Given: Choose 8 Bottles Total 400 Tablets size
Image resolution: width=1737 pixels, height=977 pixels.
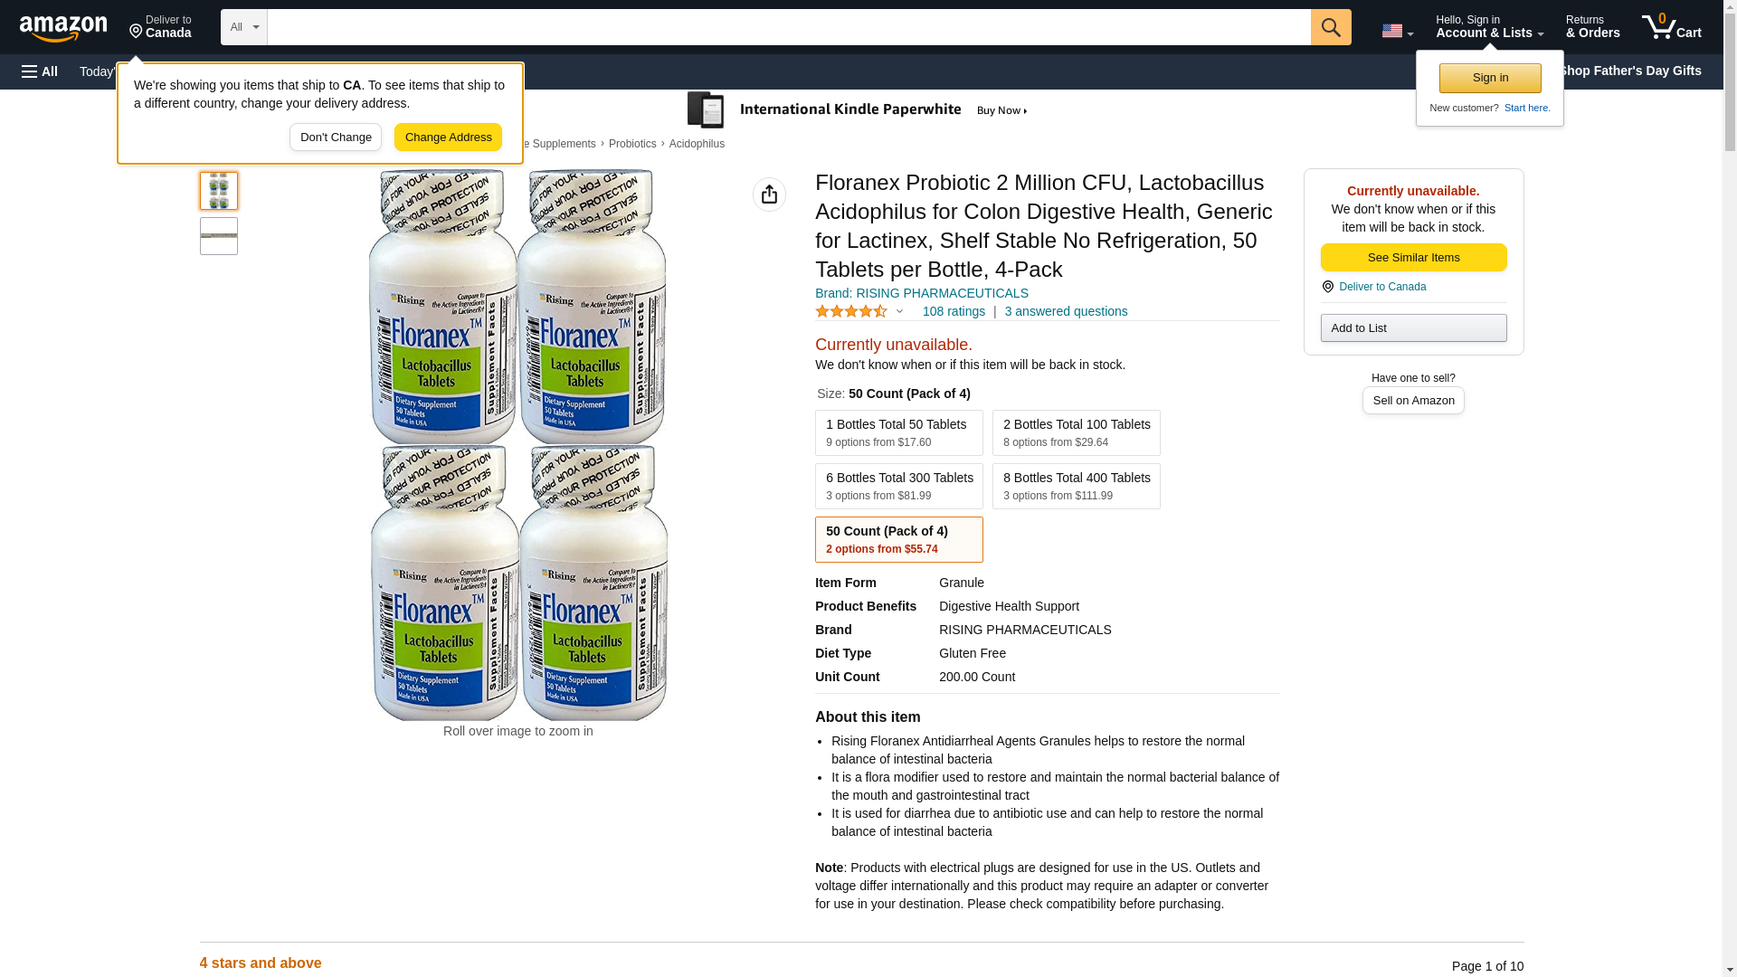Looking at the screenshot, I should (x=1076, y=486).
